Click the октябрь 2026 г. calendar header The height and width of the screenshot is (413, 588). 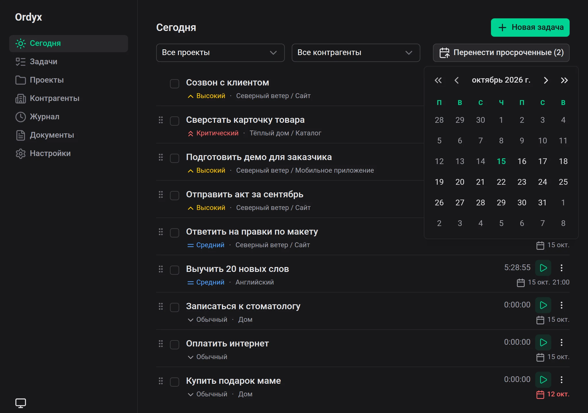tap(501, 80)
